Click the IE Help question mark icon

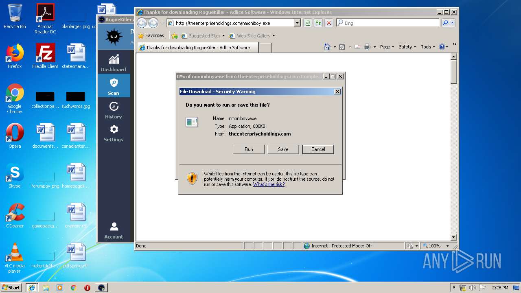[x=442, y=47]
